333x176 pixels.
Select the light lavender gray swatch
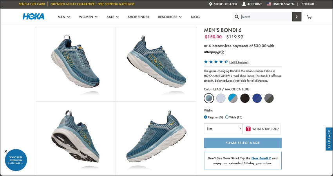[221, 98]
